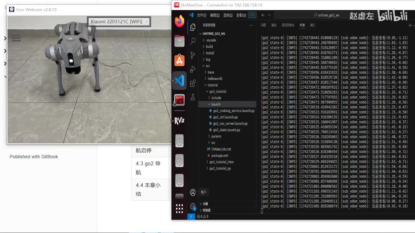Open the Search view in activity bar
This screenshot has height=233, width=415.
click(x=193, y=41)
